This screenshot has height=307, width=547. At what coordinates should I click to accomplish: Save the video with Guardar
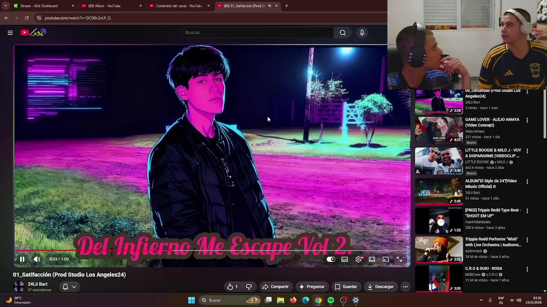[x=346, y=287]
